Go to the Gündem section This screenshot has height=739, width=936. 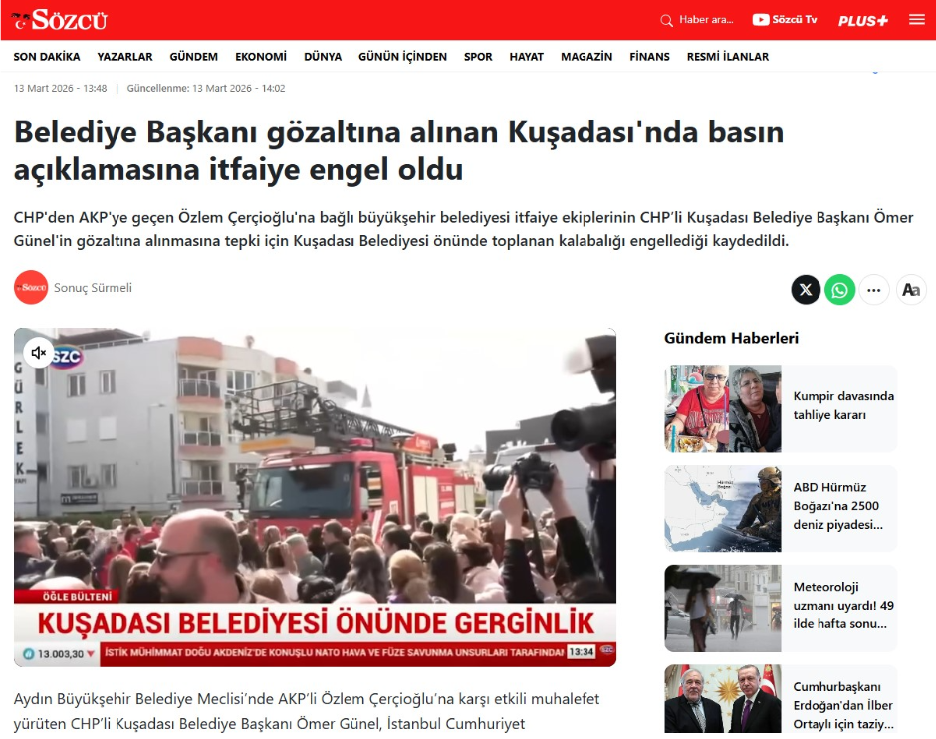194,57
